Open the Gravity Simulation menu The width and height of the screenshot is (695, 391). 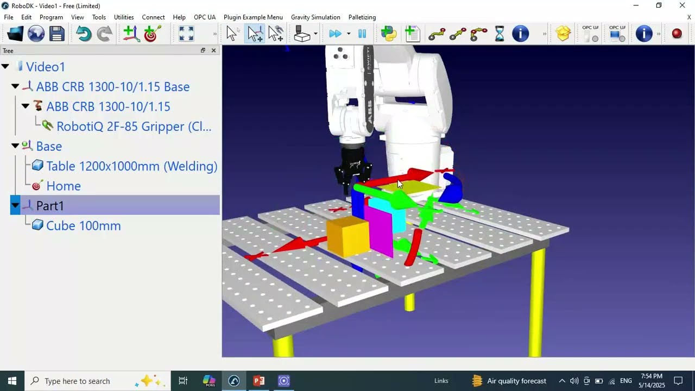pyautogui.click(x=315, y=17)
